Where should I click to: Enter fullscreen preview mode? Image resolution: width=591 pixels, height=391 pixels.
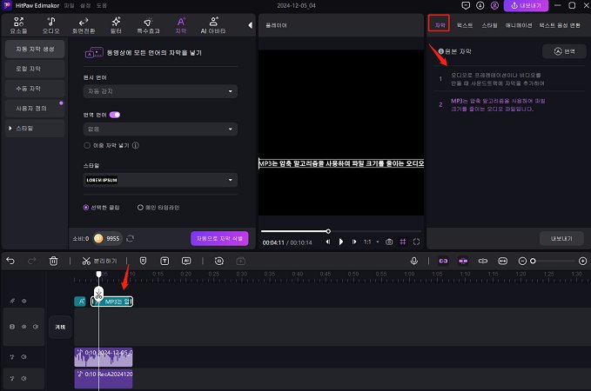coord(416,241)
